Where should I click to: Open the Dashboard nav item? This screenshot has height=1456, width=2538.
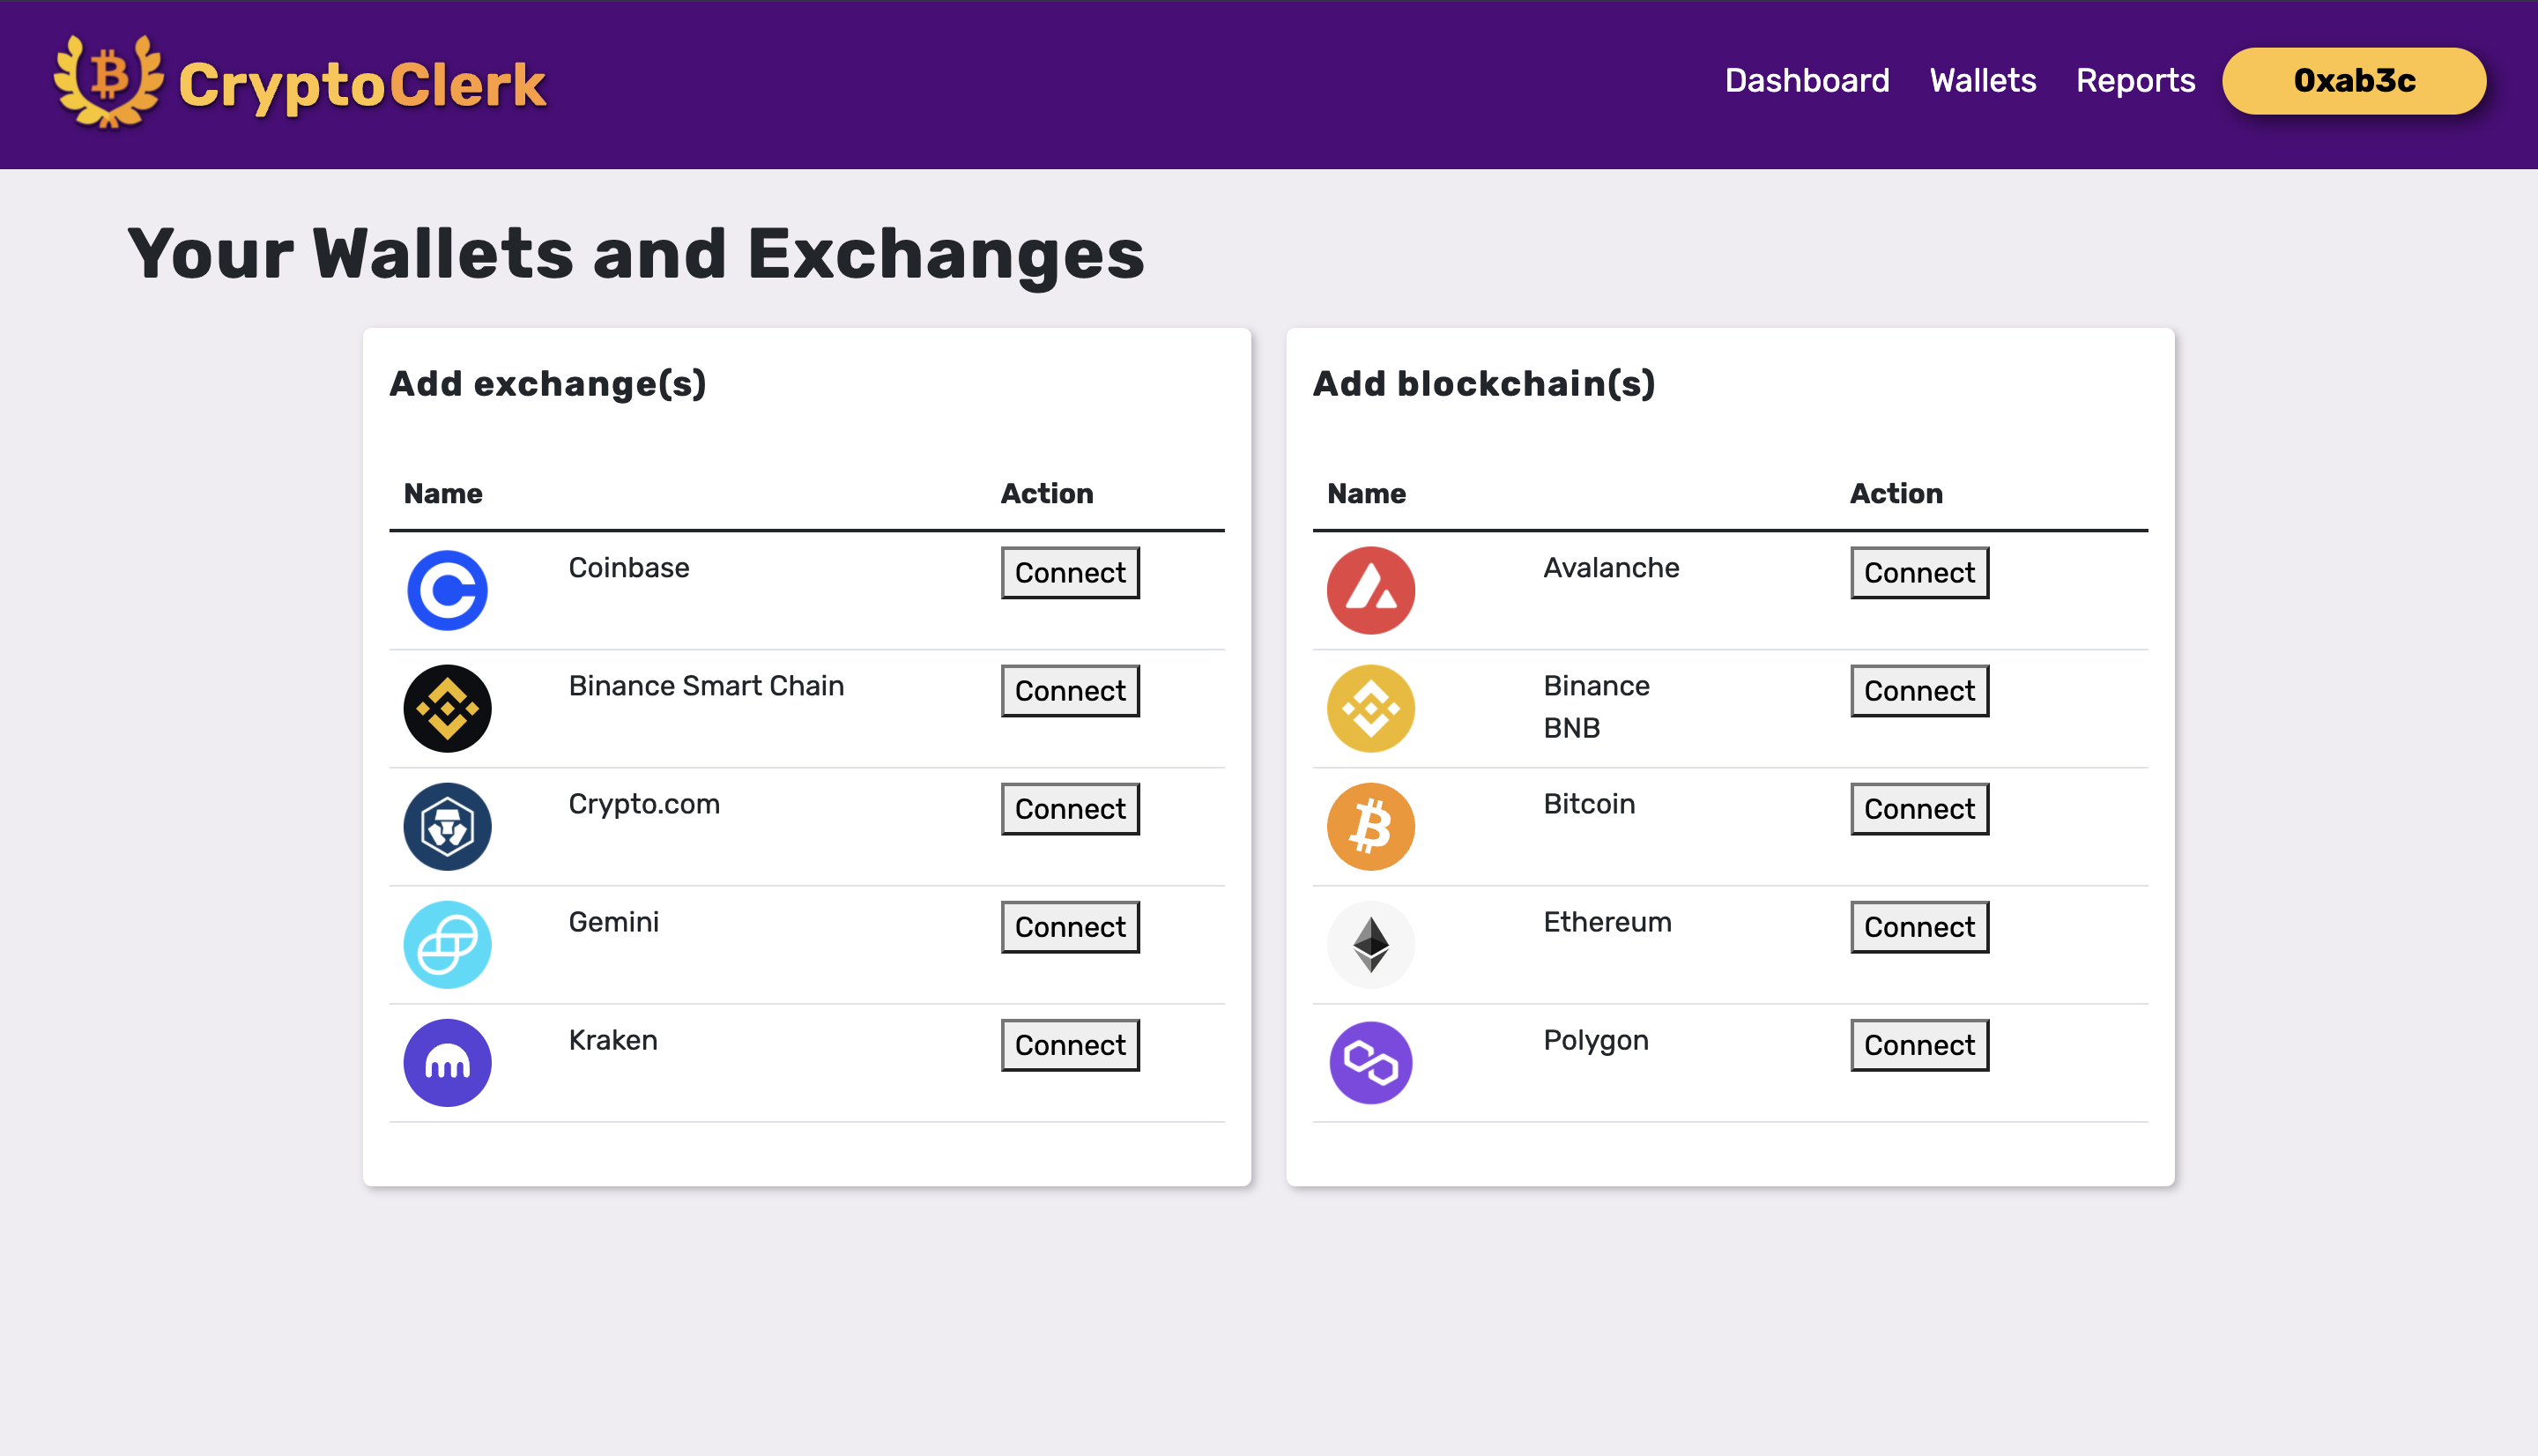1807,80
